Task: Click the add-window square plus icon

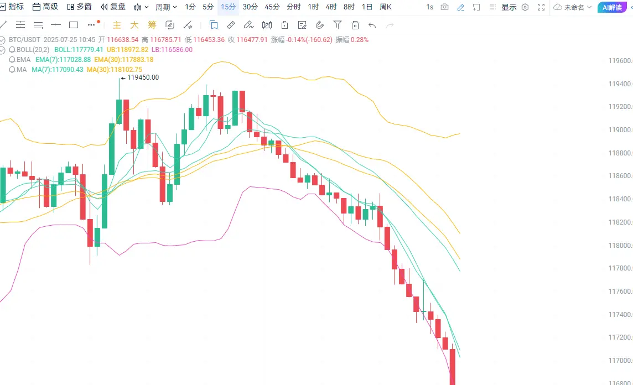Action: point(476,7)
